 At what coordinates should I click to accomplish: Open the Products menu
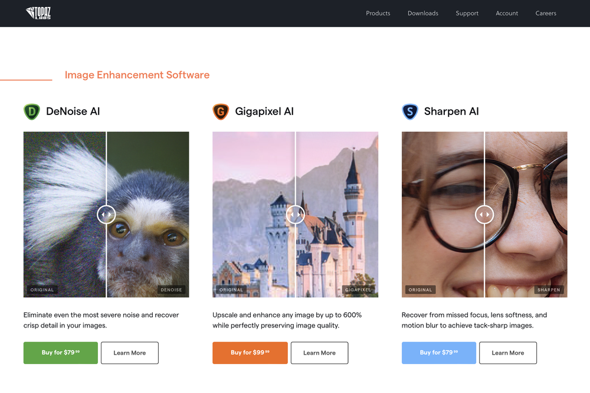378,13
